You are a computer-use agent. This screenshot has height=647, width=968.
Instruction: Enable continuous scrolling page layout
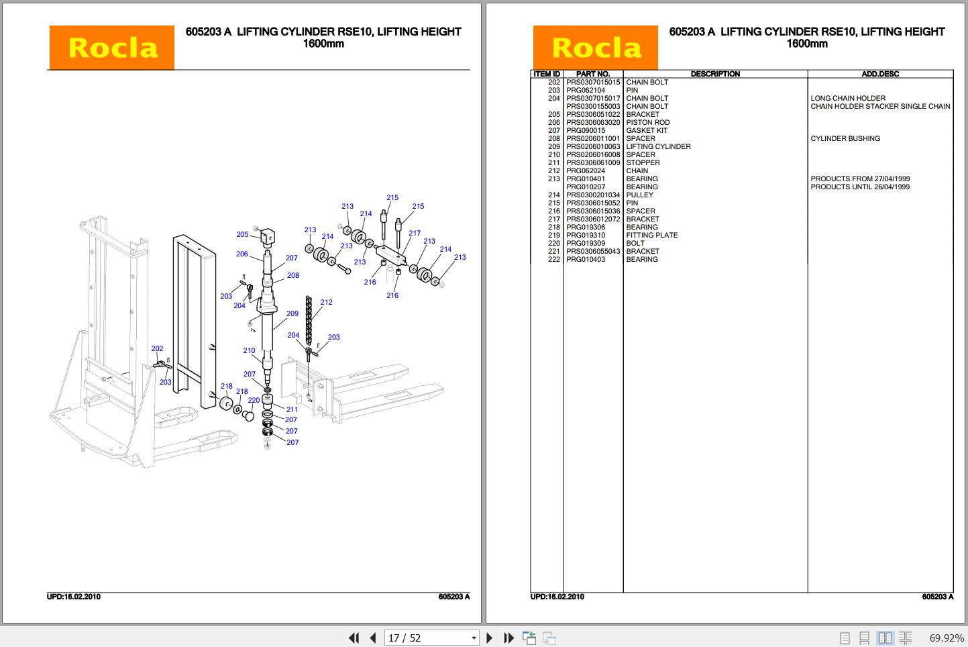tap(863, 638)
